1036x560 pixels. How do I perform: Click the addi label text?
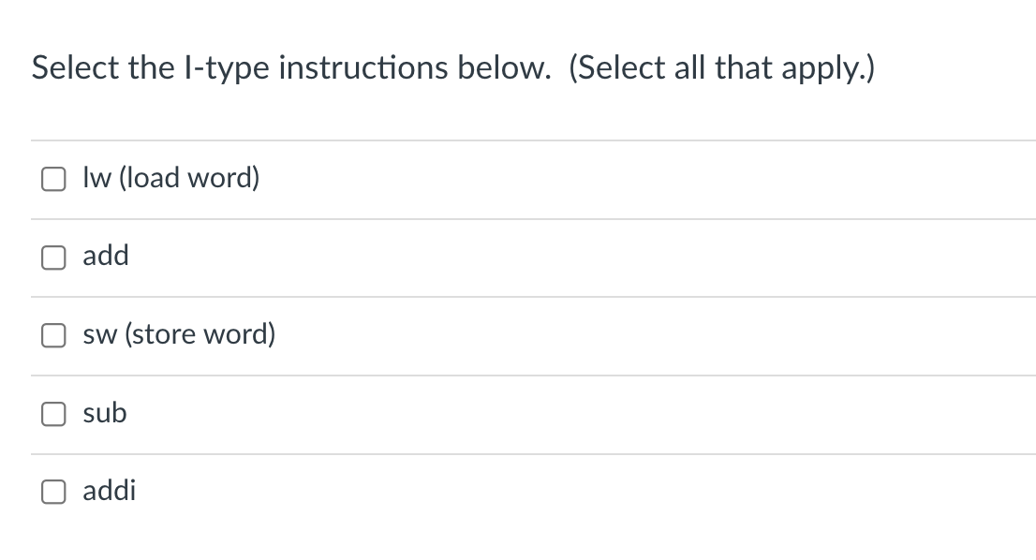pyautogui.click(x=109, y=491)
